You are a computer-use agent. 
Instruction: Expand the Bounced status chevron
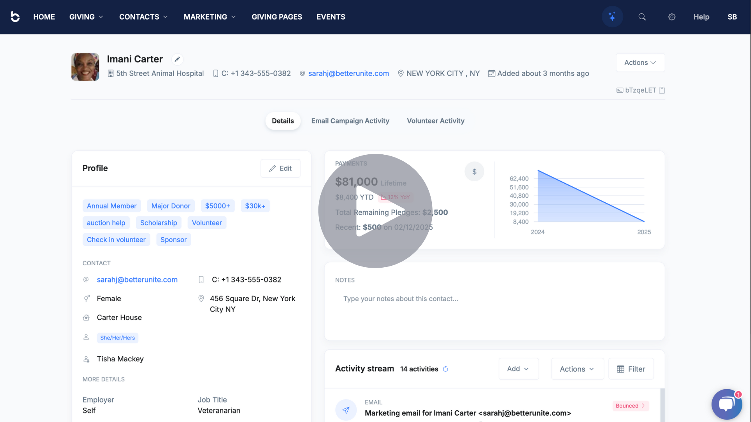(x=643, y=406)
